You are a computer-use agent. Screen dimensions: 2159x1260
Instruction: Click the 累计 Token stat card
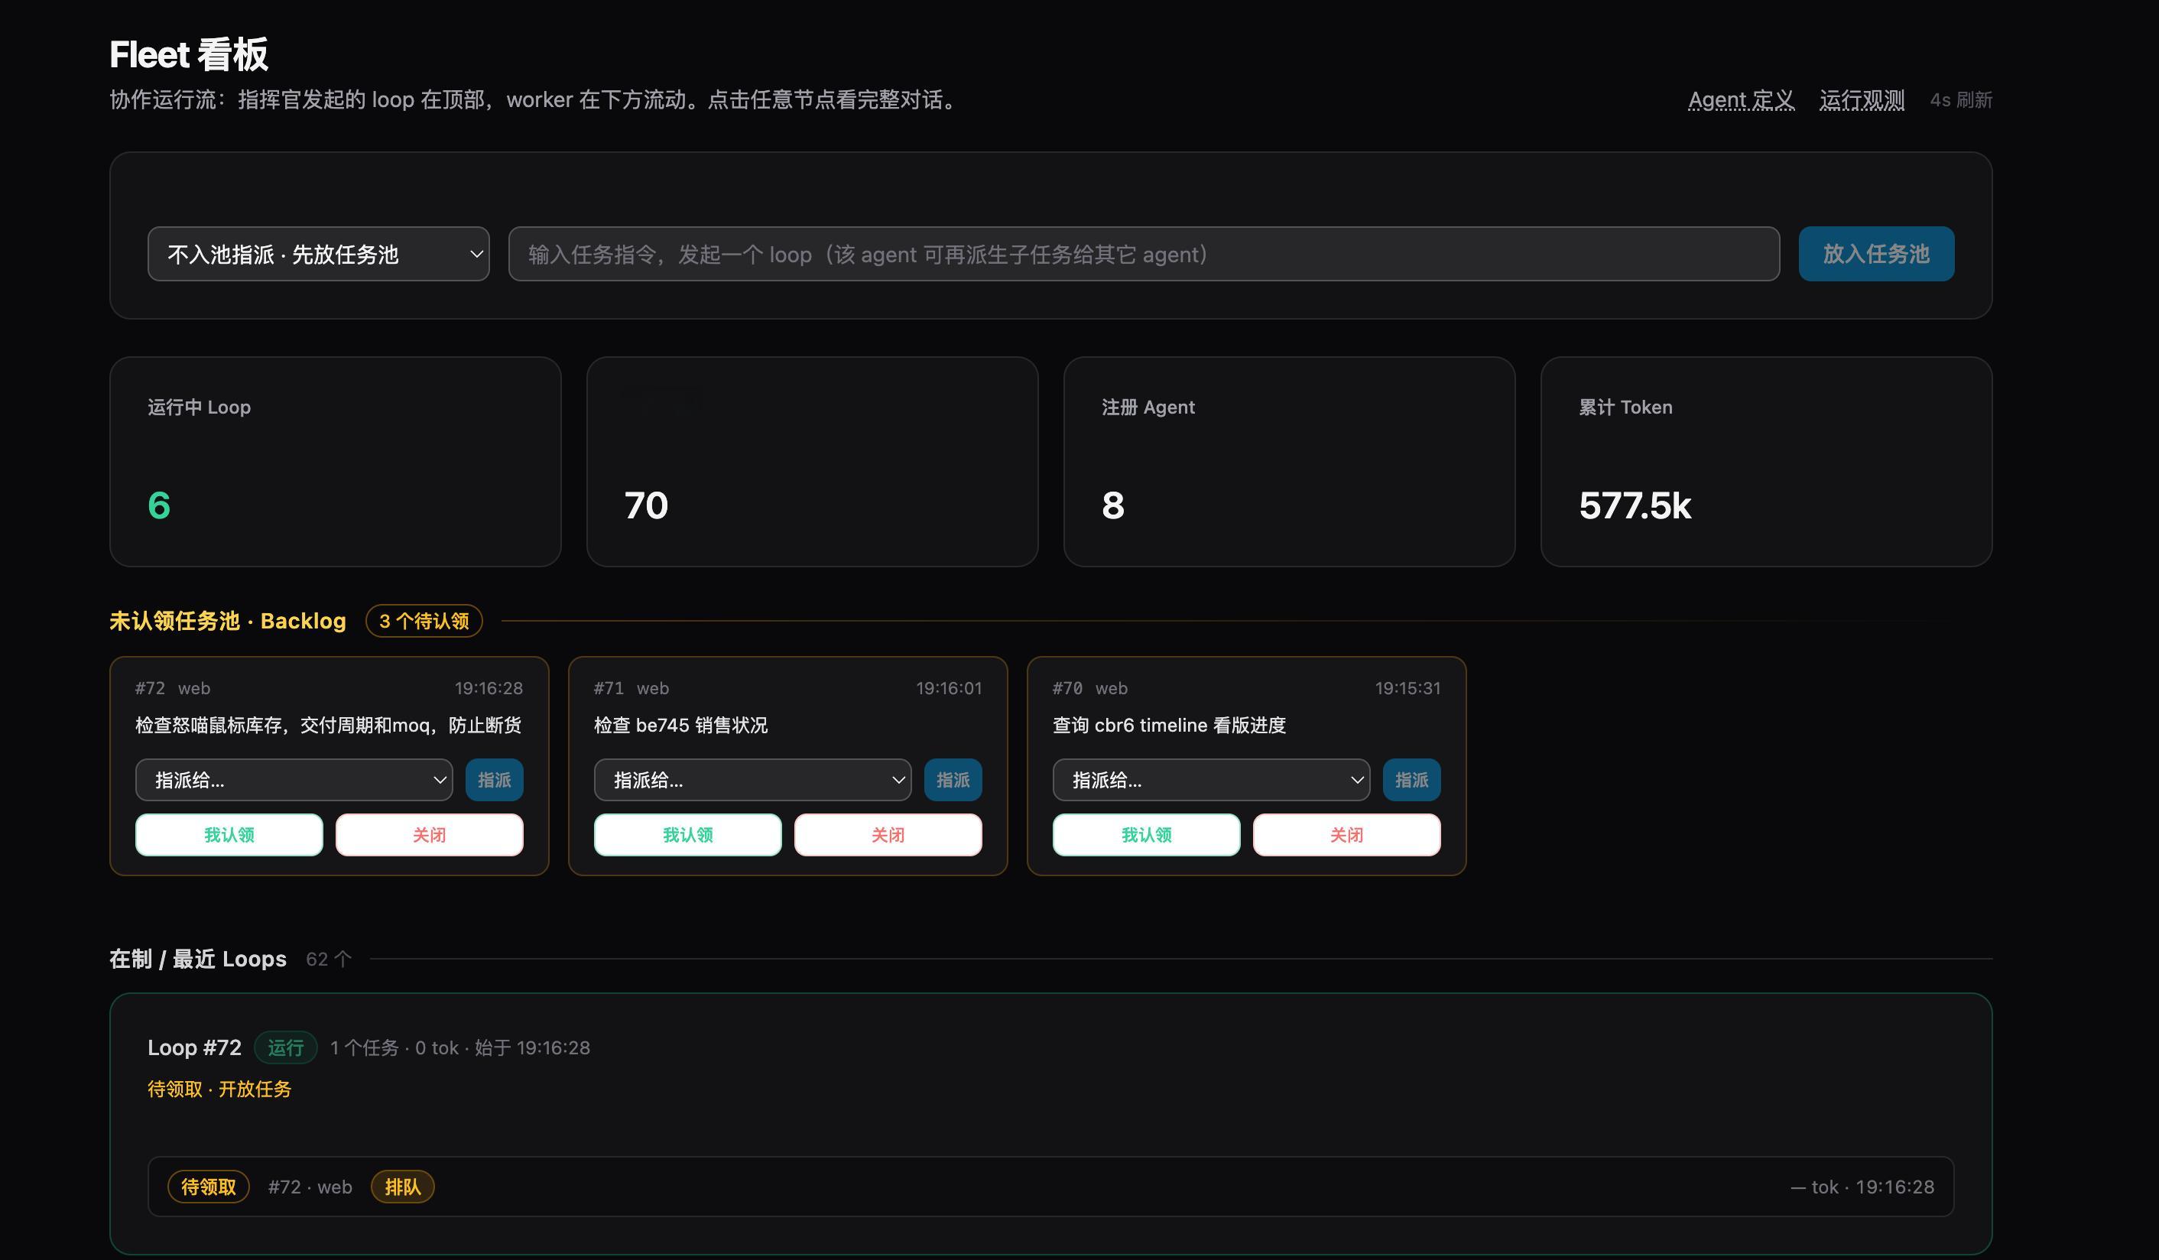point(1766,462)
